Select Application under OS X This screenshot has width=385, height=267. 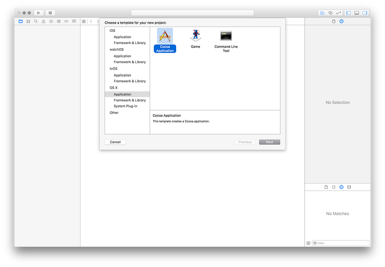pyautogui.click(x=127, y=94)
